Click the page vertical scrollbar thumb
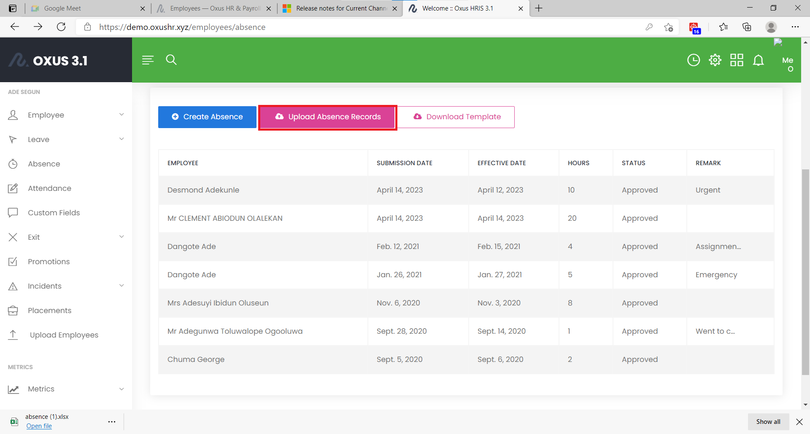The width and height of the screenshot is (810, 434). point(805,272)
